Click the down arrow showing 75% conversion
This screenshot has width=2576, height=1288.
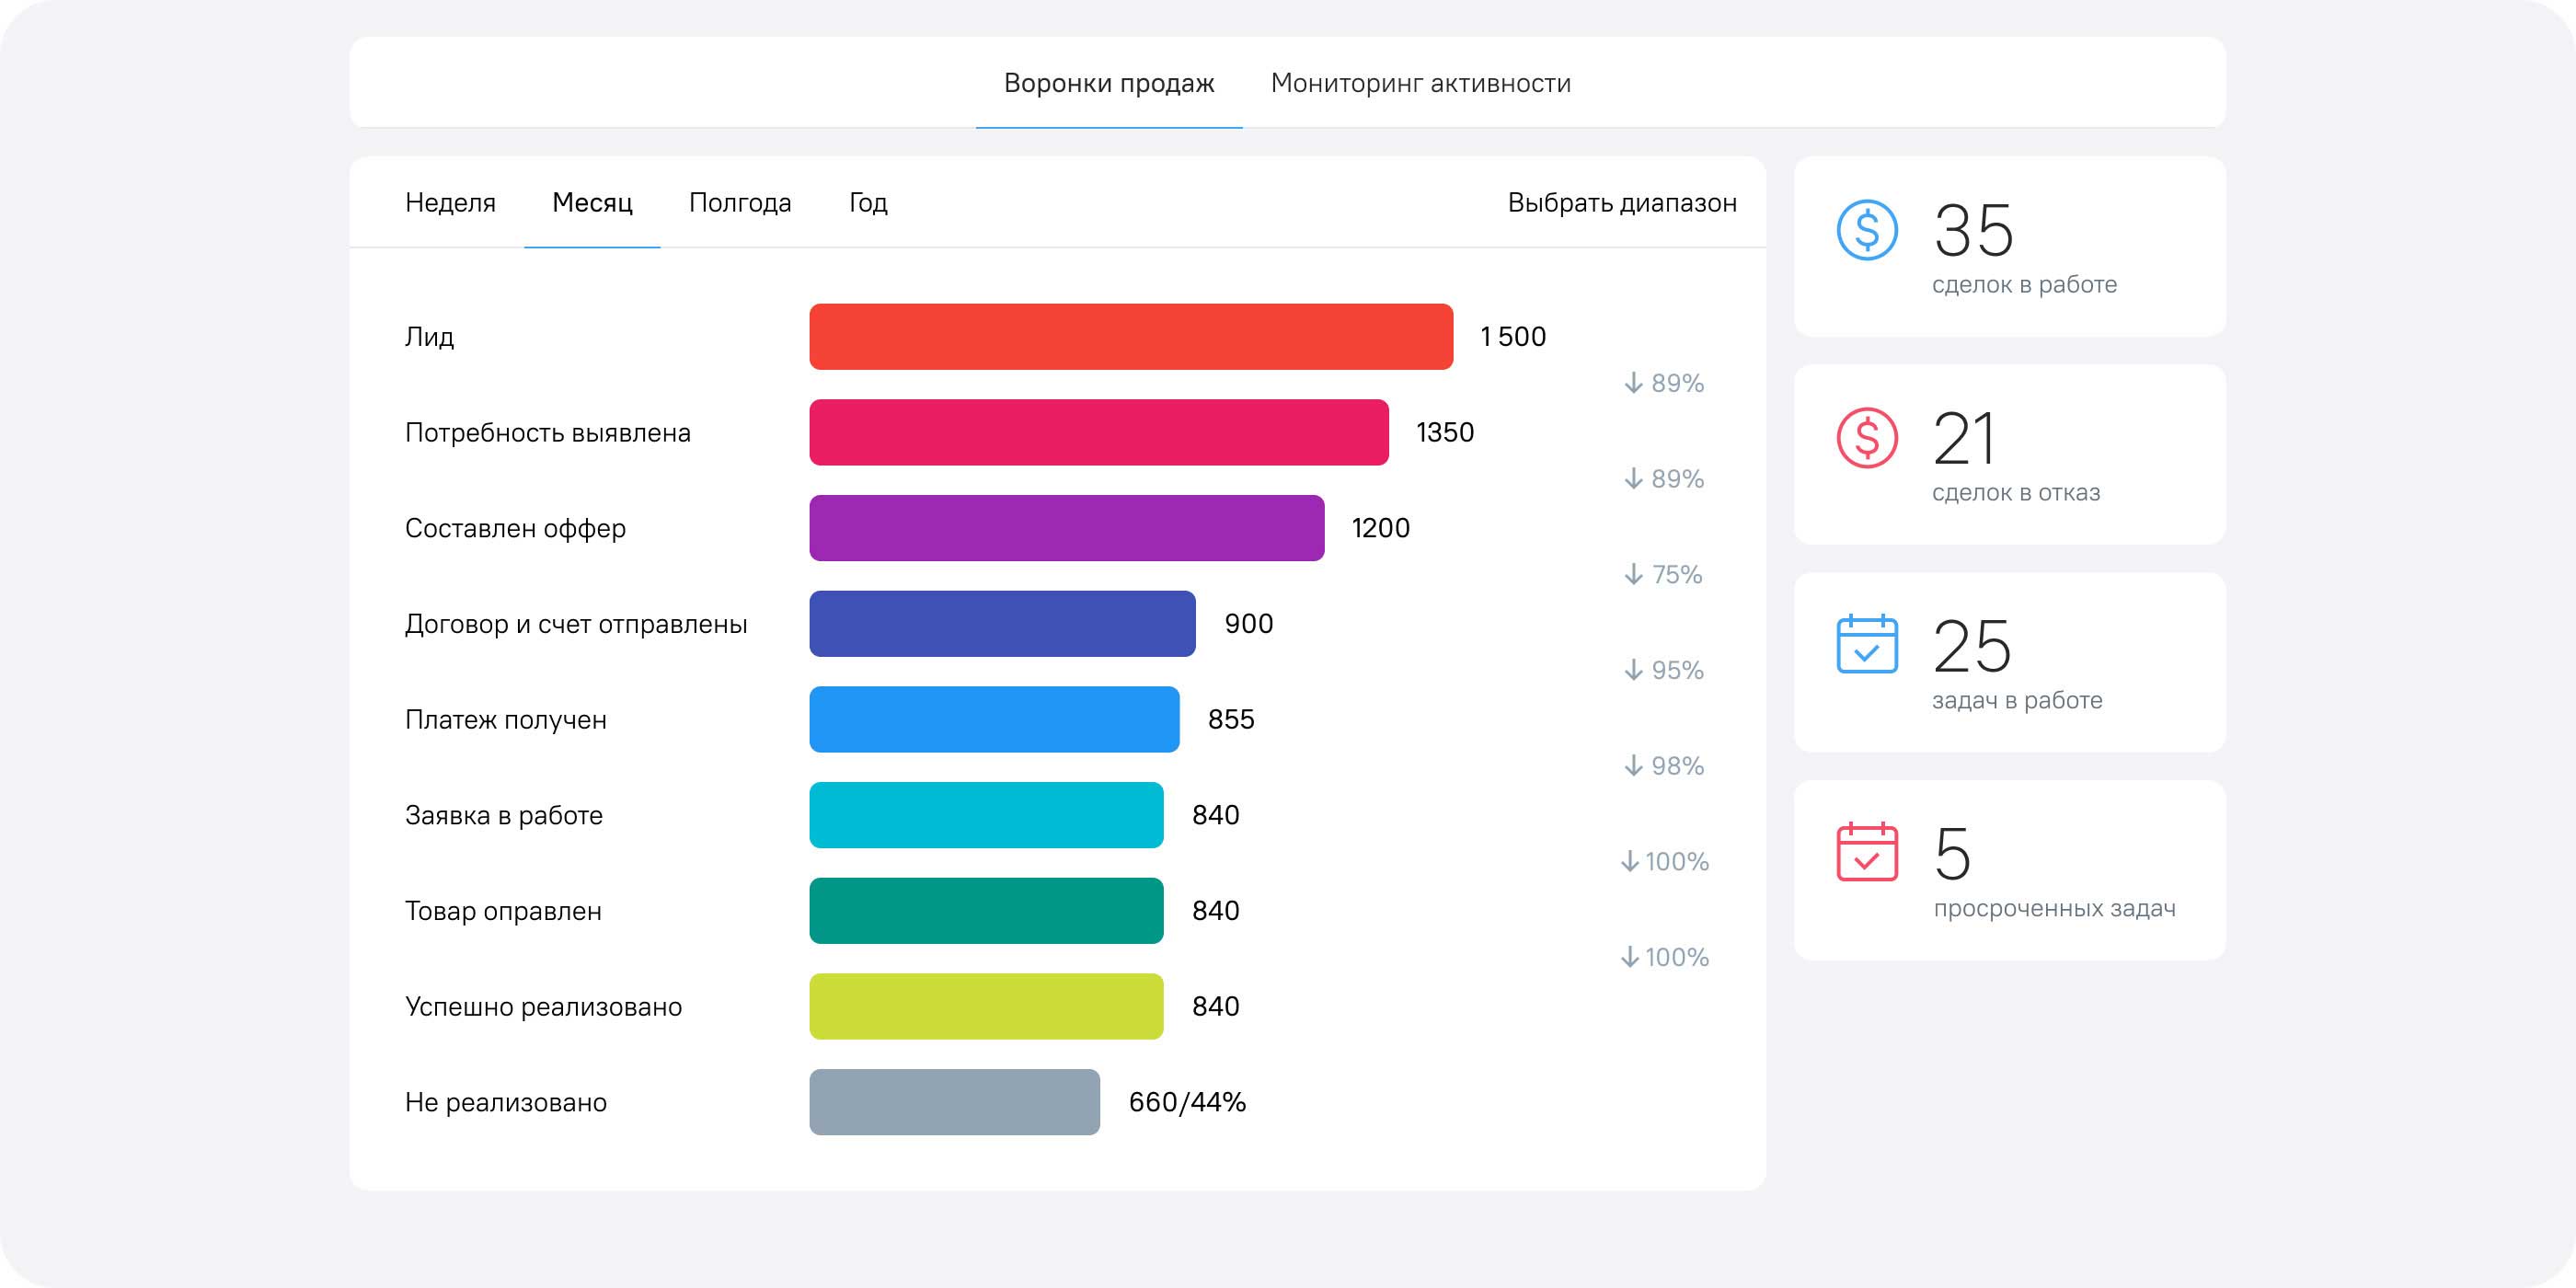[1662, 575]
